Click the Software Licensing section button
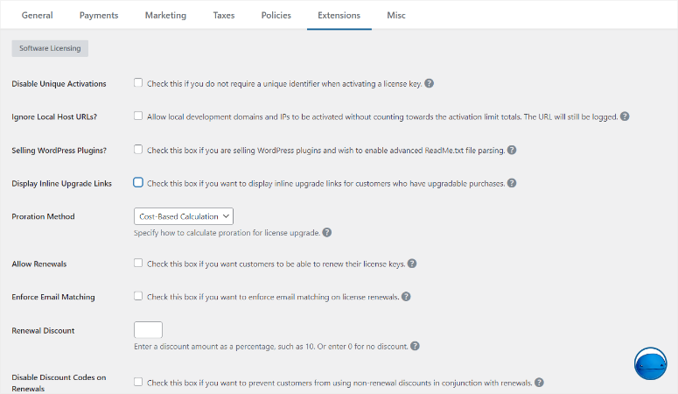 click(x=50, y=48)
